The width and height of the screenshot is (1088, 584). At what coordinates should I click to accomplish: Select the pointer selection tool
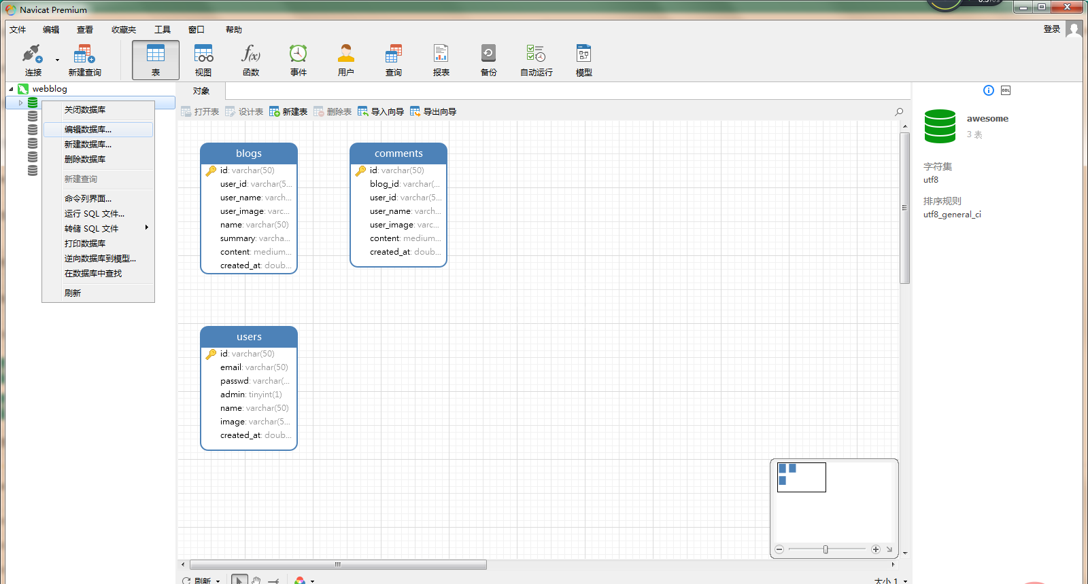click(x=239, y=581)
